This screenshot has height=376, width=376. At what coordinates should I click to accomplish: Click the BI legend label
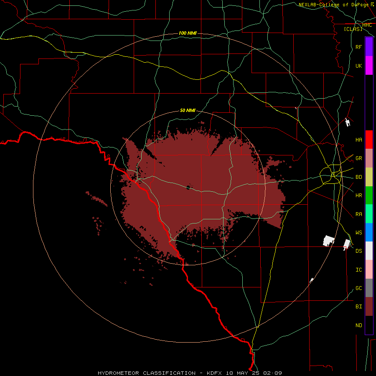click(x=358, y=307)
